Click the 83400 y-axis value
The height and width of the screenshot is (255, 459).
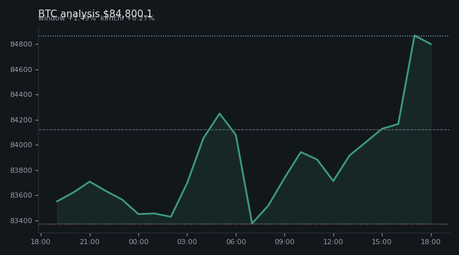21,221
